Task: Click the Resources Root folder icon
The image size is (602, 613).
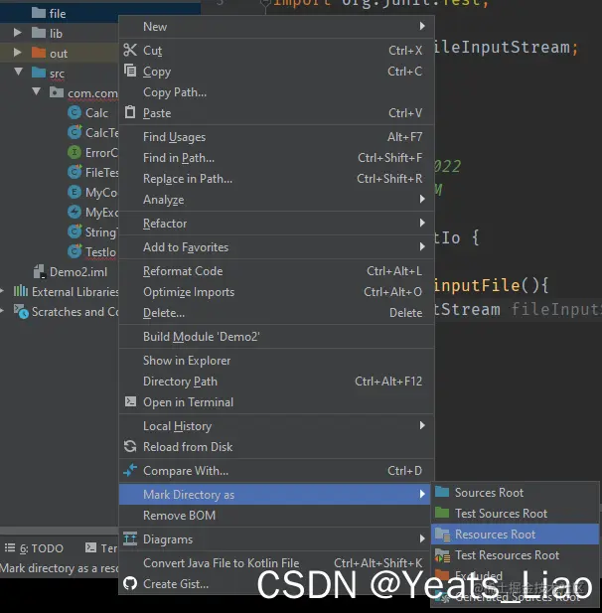Action: click(442, 534)
